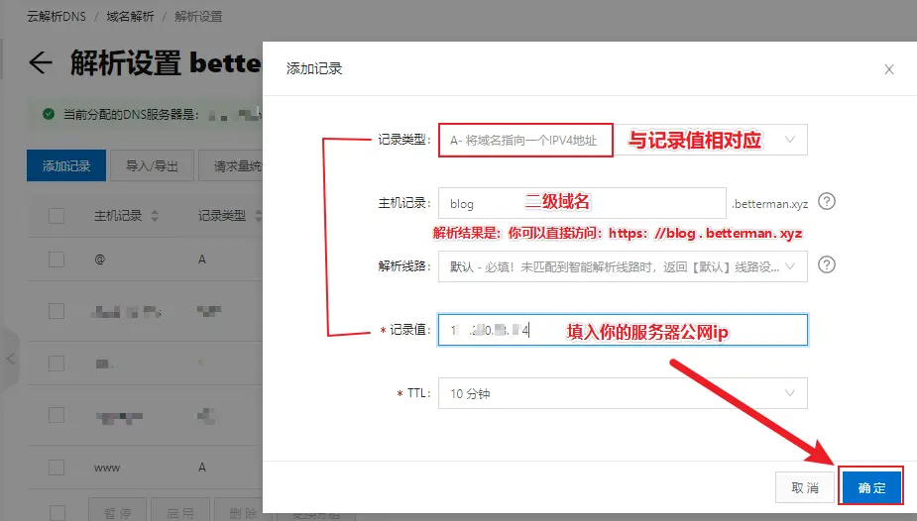
Task: Go to 域名解析 breadcrumb
Action: coord(130,17)
